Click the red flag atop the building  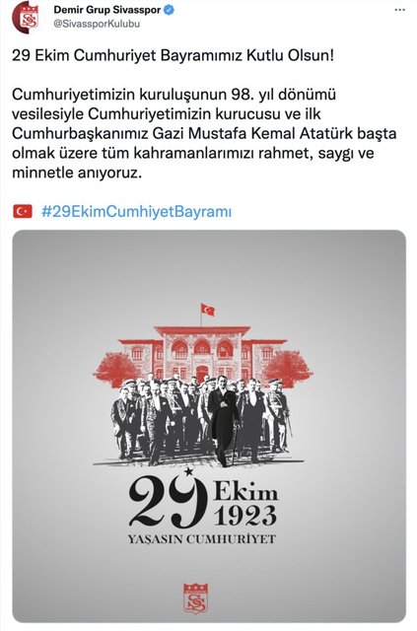(208, 310)
